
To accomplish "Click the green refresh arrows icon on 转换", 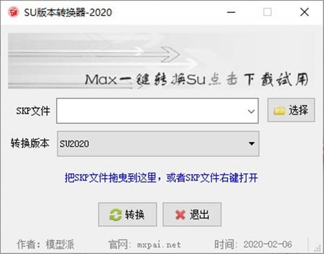I will 116,215.
